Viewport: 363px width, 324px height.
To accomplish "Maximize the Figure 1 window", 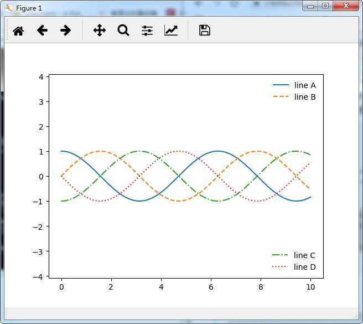I will click(x=325, y=6).
